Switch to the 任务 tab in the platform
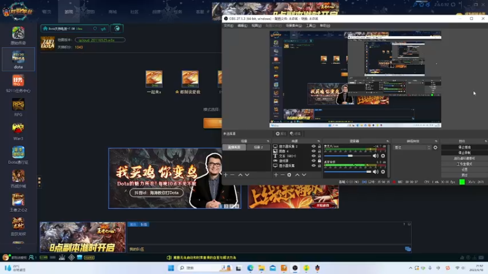Image resolution: width=488 pixels, height=274 pixels. click(x=178, y=12)
